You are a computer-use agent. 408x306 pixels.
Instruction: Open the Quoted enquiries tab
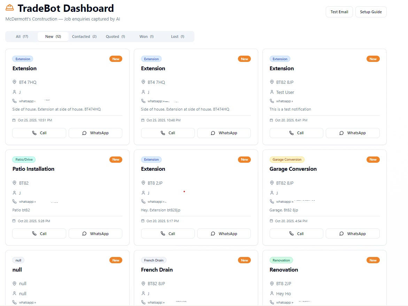click(x=115, y=37)
